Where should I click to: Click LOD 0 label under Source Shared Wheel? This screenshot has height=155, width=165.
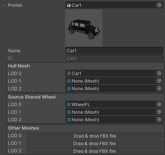pyautogui.click(x=15, y=105)
